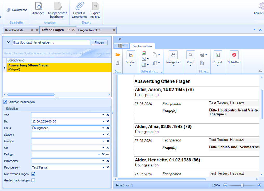This screenshot has width=264, height=191.
Task: Click the Anzeigen magnifier icon
Action: tap(38, 6)
